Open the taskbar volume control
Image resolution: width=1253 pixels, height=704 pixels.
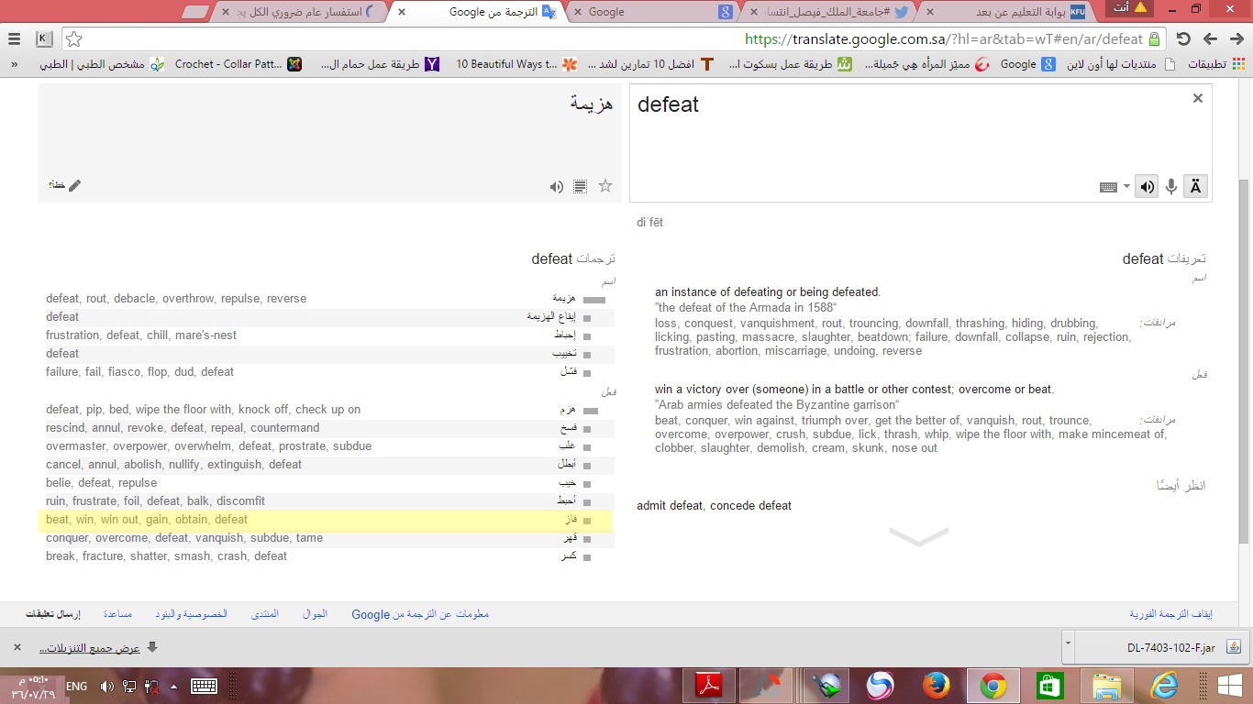(106, 686)
